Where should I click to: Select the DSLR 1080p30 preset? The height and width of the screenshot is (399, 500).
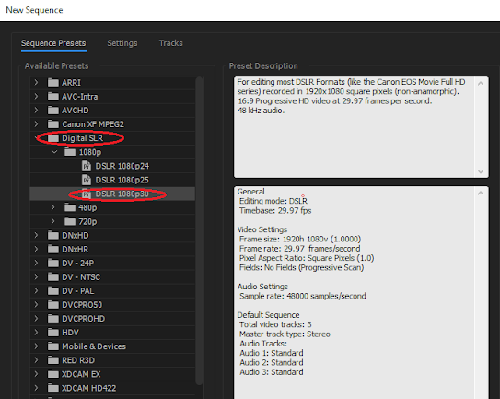(122, 194)
